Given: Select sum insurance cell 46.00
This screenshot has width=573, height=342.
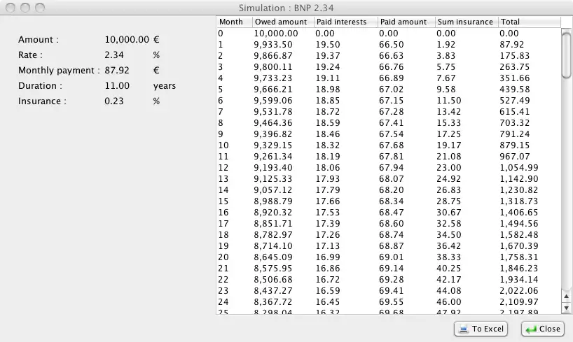Looking at the screenshot, I should click(449, 302).
